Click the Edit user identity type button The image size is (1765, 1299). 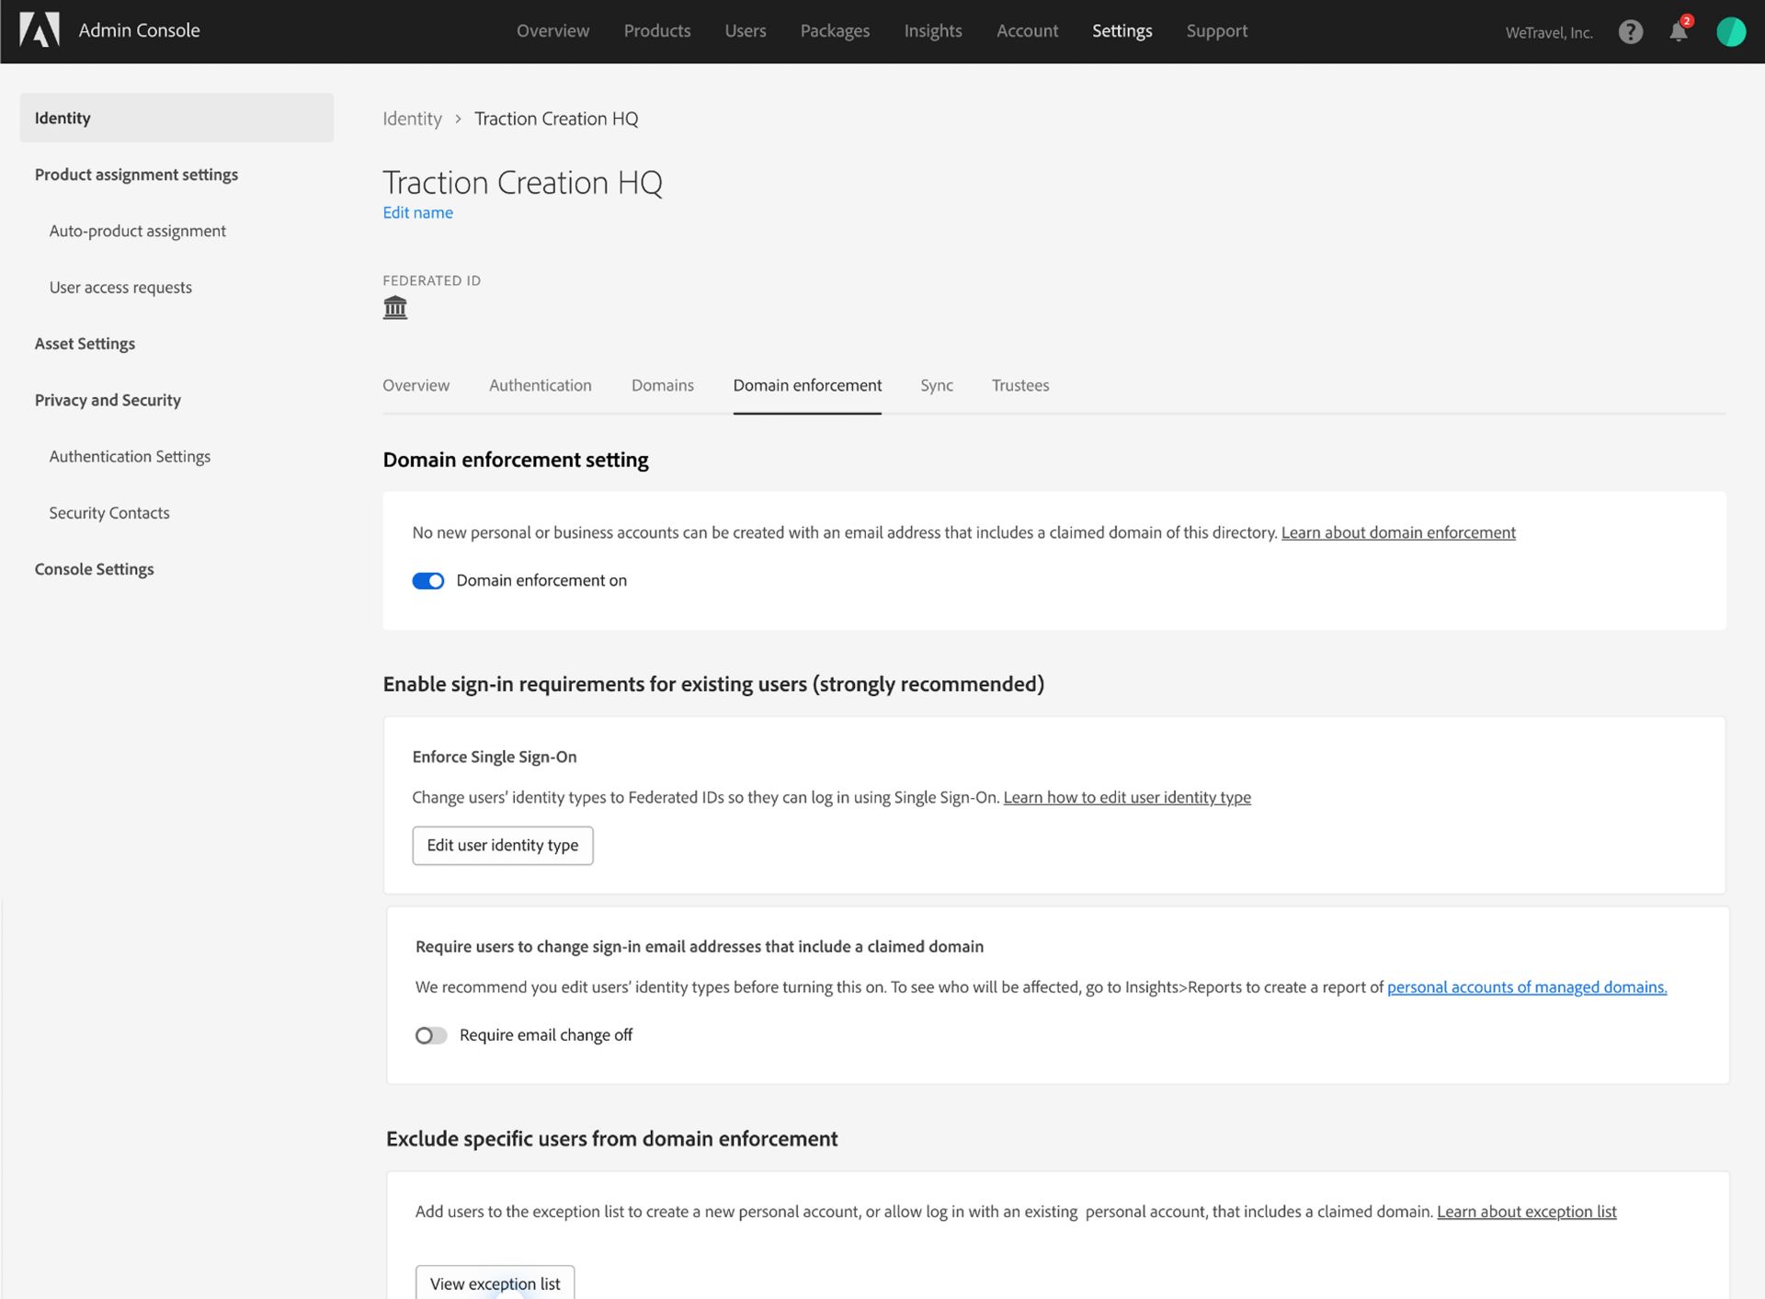pyautogui.click(x=502, y=845)
